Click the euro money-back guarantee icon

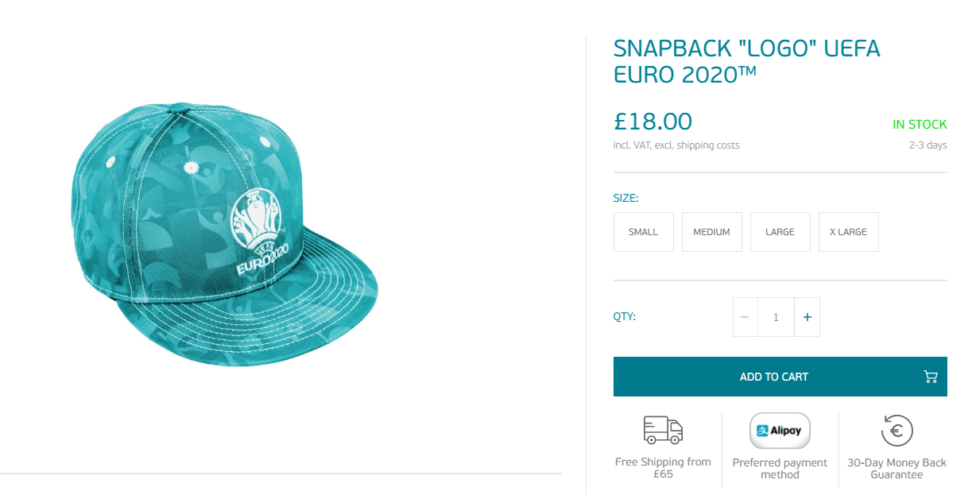[896, 431]
